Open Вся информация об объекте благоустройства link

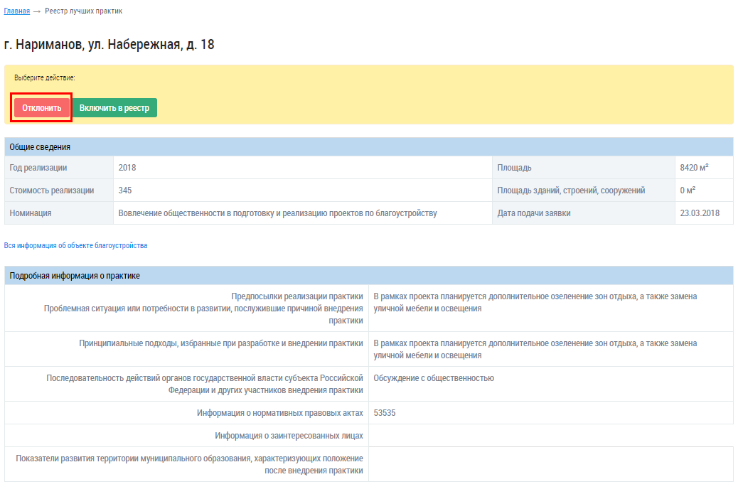76,245
